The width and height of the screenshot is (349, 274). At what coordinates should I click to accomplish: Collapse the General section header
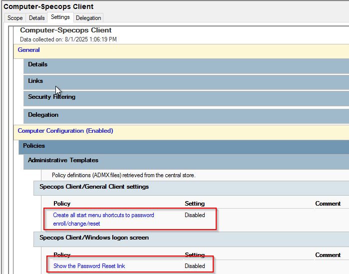181,51
